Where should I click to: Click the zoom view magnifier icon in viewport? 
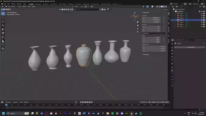(x=137, y=22)
